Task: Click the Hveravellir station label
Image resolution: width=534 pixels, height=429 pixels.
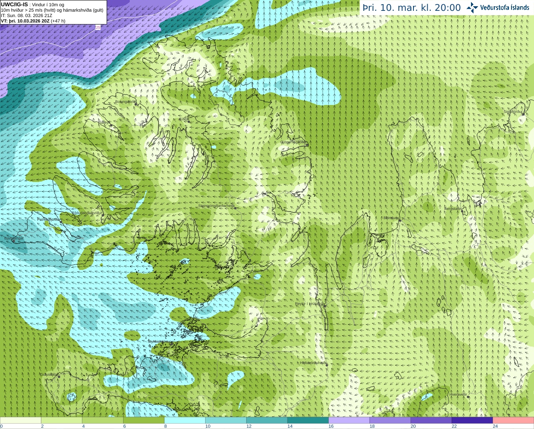Action: (x=458, y=394)
